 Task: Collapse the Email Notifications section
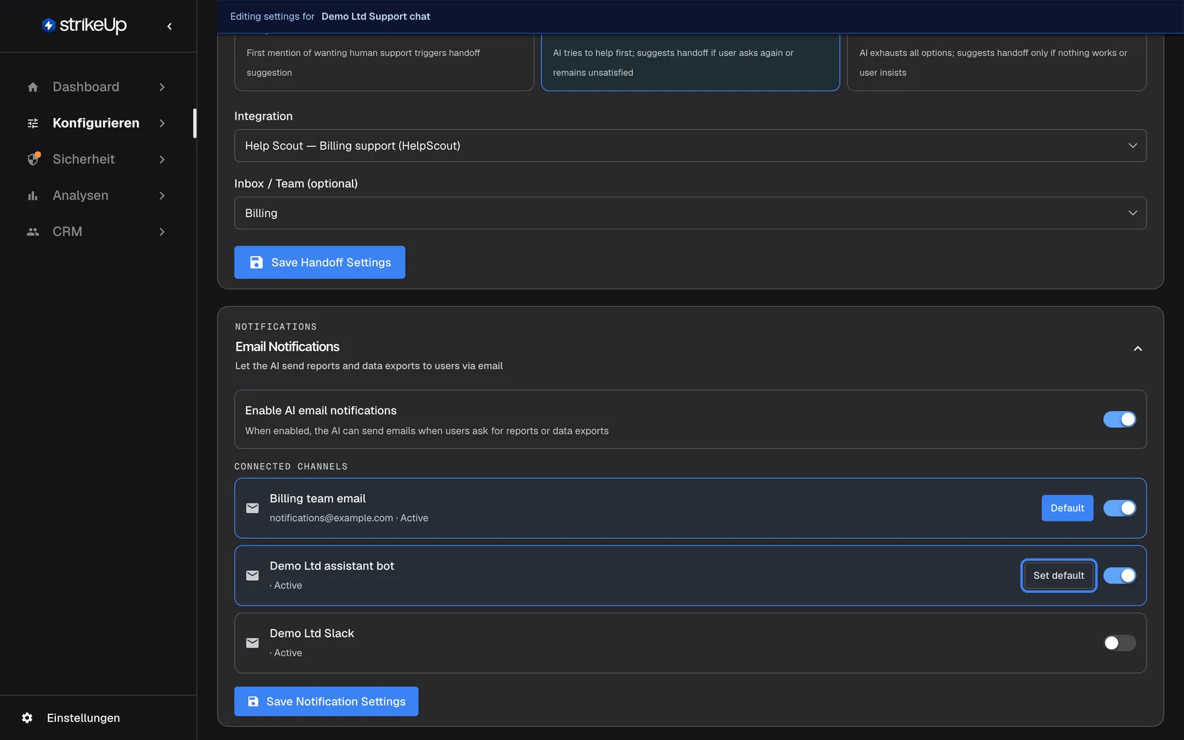click(1137, 349)
